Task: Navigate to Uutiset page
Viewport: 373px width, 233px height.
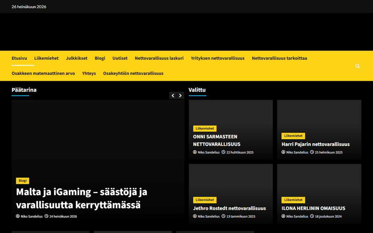Action: pos(120,58)
